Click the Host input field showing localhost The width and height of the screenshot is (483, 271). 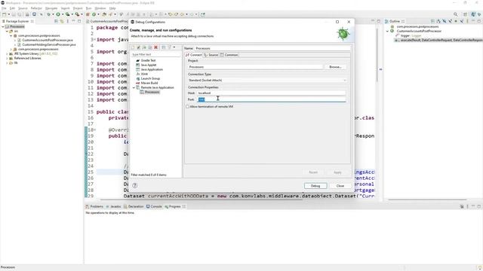[x=272, y=93]
